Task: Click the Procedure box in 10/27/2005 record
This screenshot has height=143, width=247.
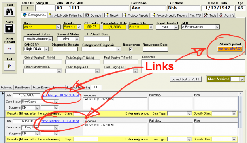Action: (115, 103)
